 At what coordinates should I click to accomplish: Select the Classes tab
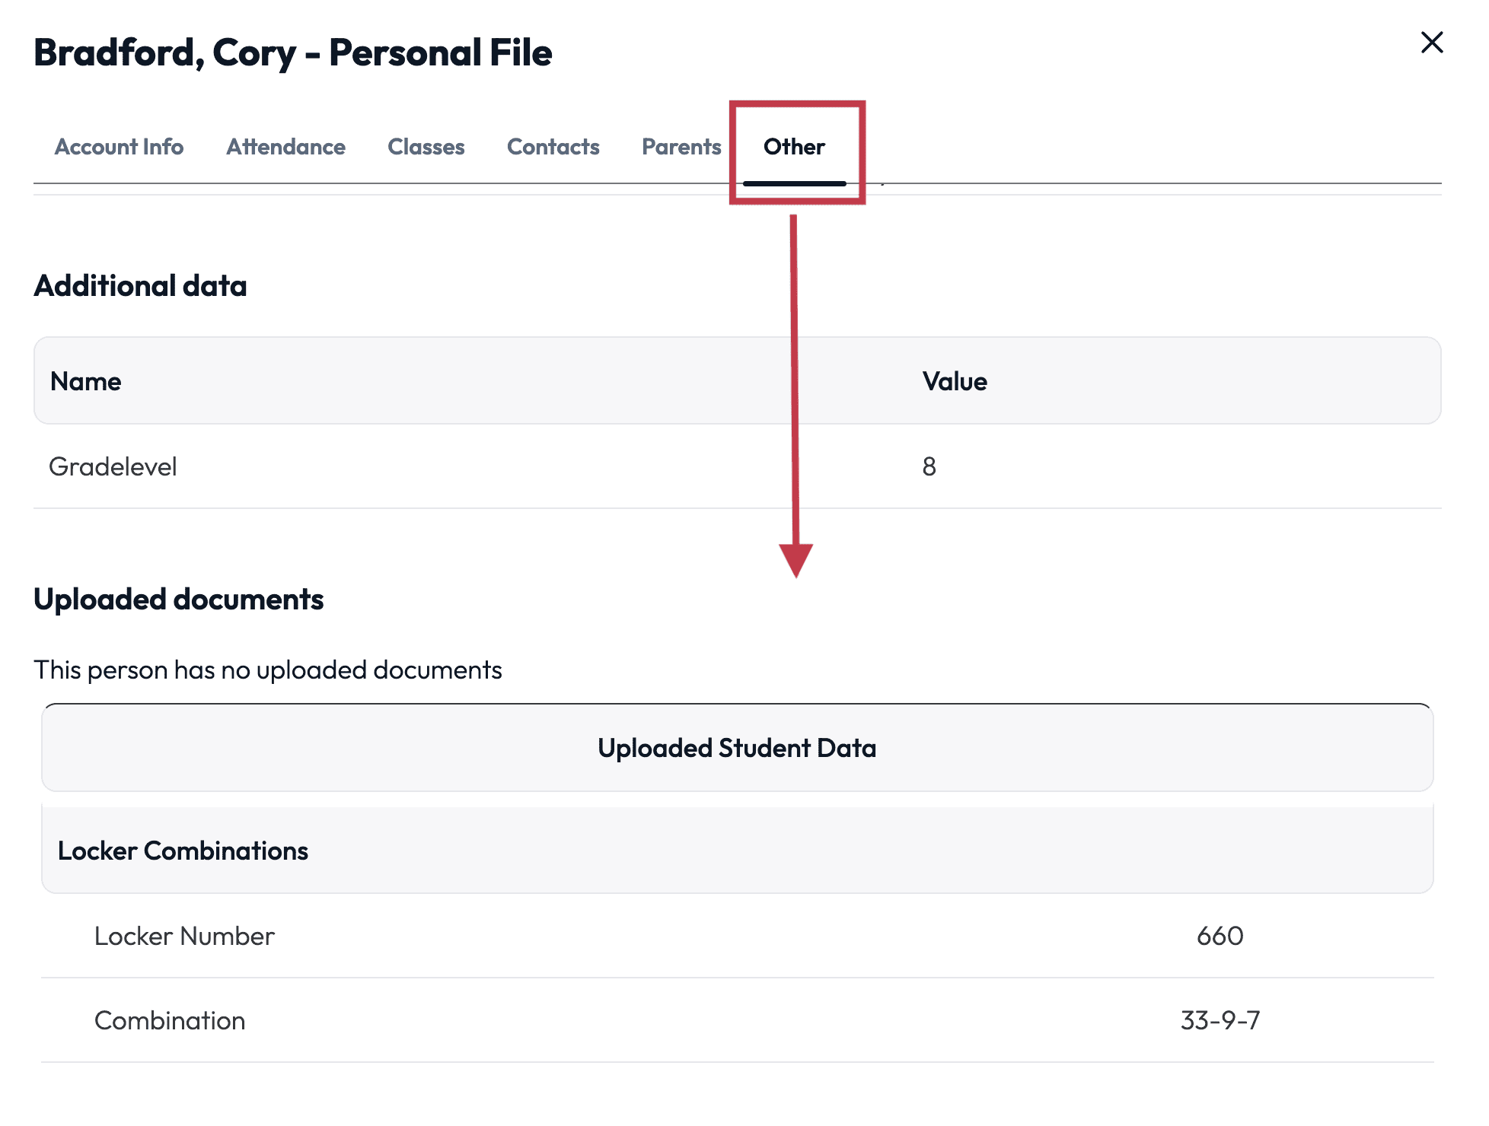pyautogui.click(x=426, y=147)
